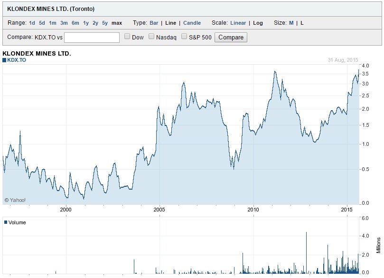
Task: Enable the Nasdaq comparison checkbox
Action: point(151,37)
